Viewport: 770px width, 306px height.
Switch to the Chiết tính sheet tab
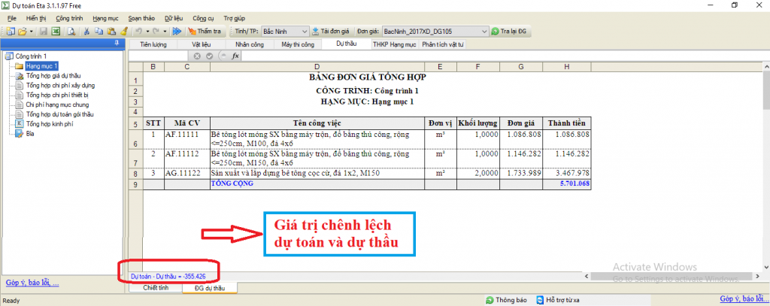pyautogui.click(x=154, y=288)
